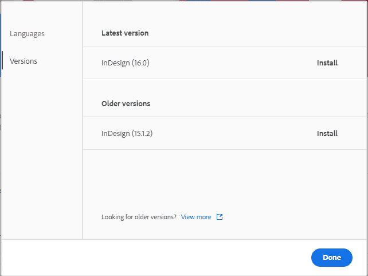Click the selection bar left of Versions
This screenshot has height=276, width=368.
tap(2, 61)
